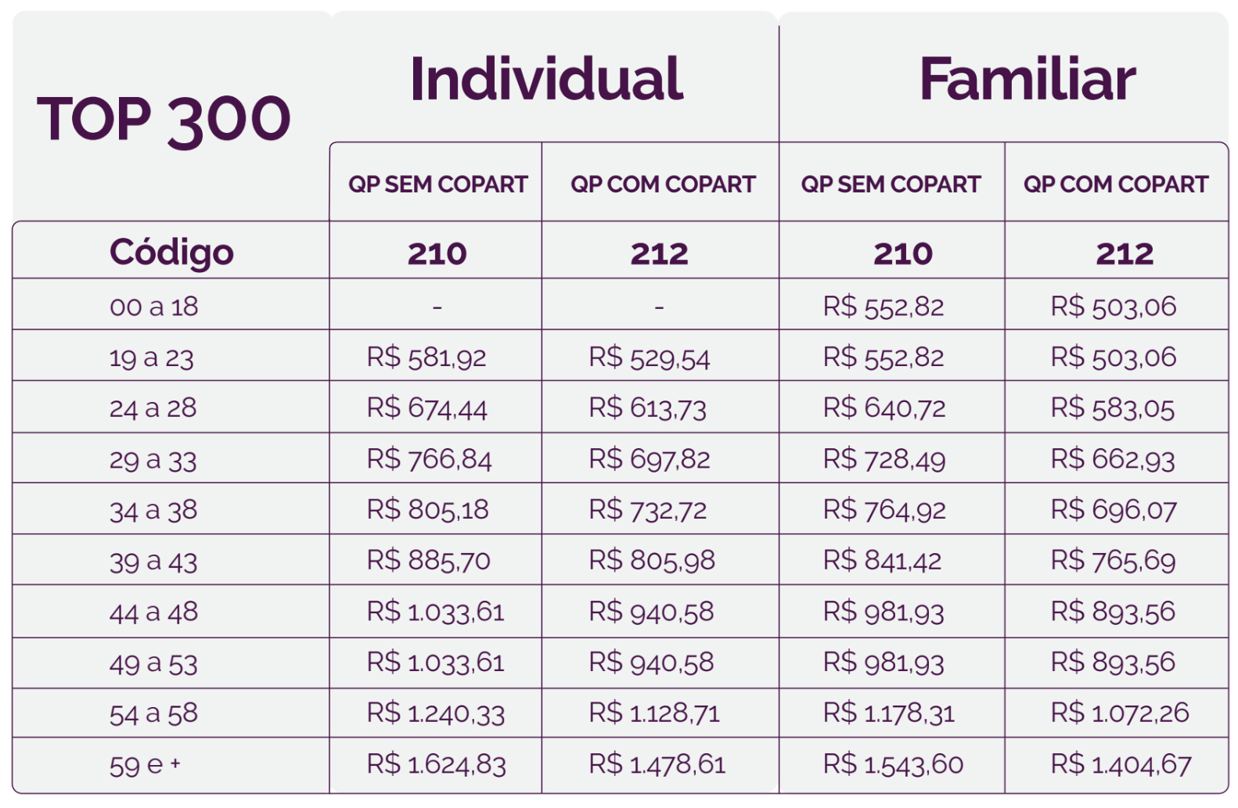1238x808 pixels.
Task: Click price R$ 1.404,67
Action: (x=1121, y=764)
